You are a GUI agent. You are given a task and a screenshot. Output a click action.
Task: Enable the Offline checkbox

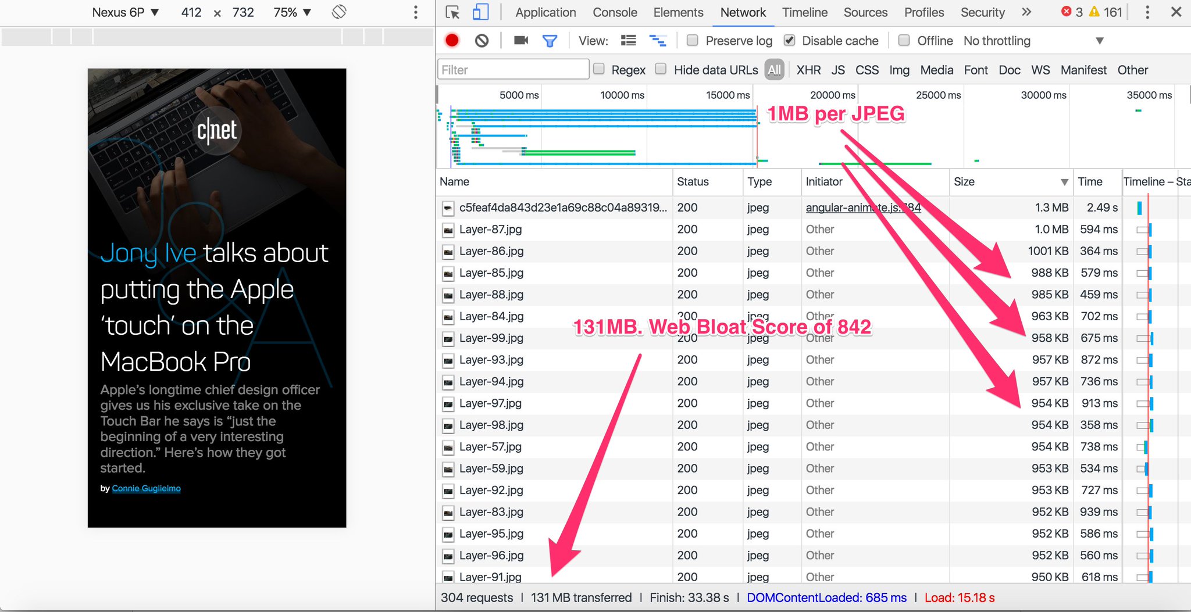(x=904, y=40)
